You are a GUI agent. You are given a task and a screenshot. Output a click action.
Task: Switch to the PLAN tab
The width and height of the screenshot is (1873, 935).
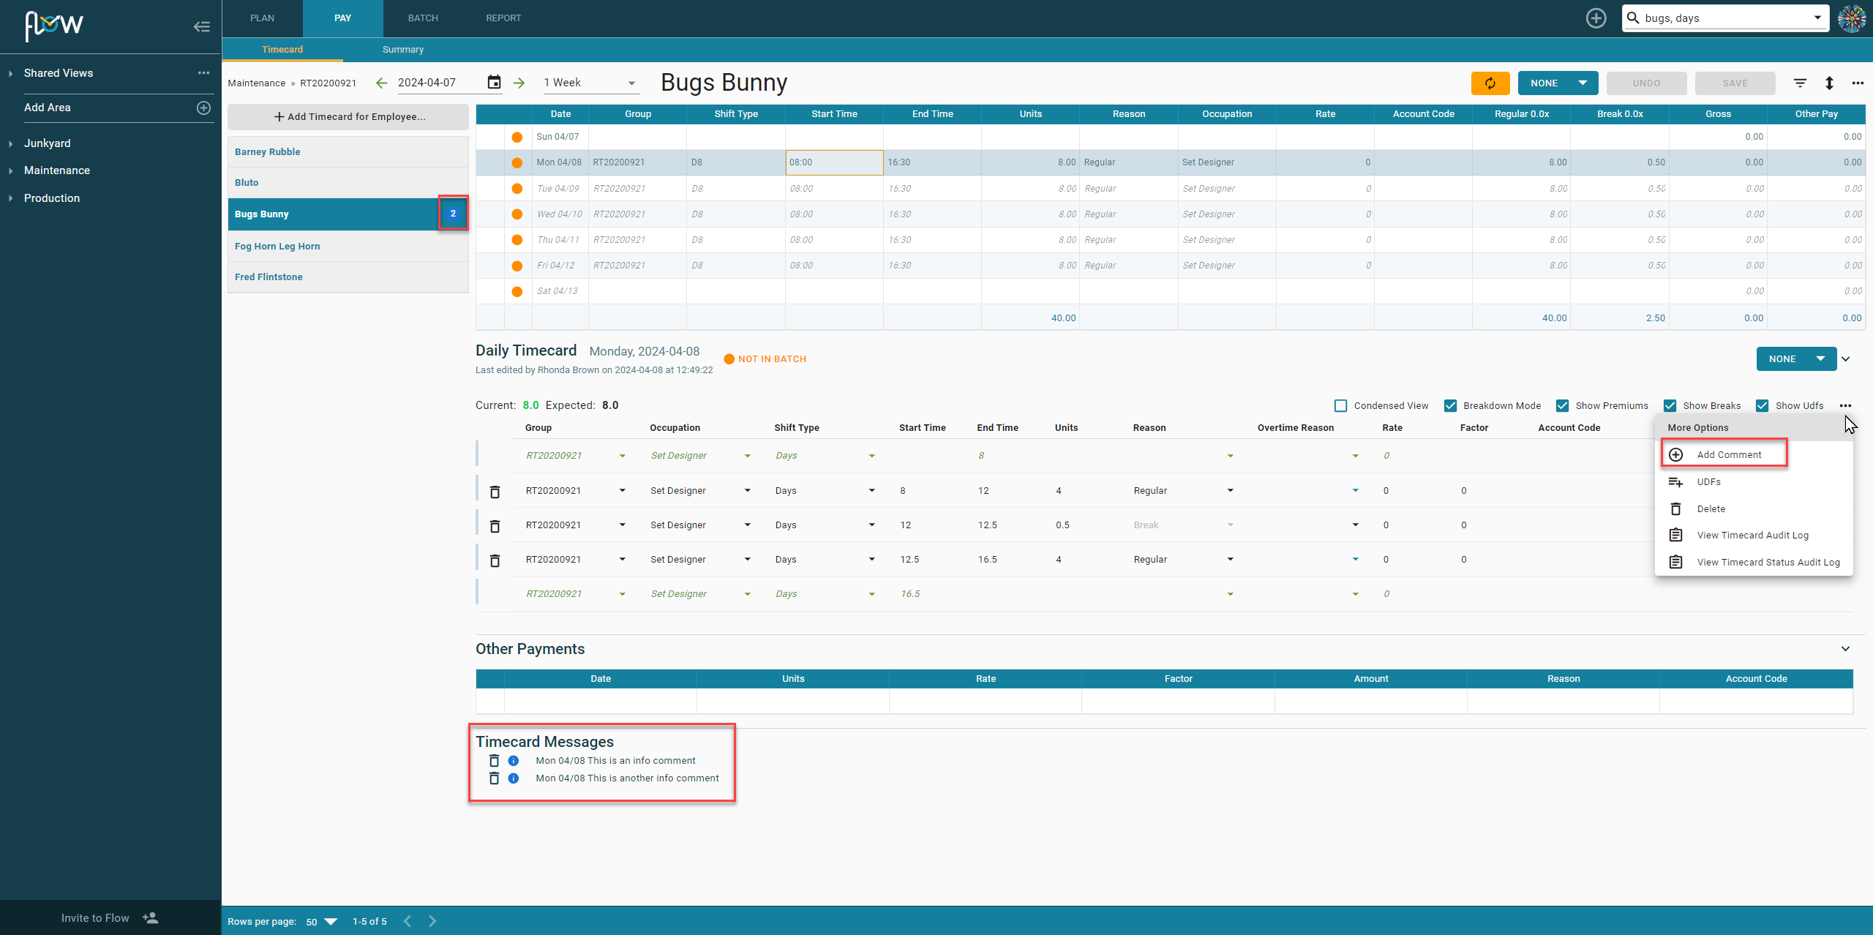click(262, 18)
